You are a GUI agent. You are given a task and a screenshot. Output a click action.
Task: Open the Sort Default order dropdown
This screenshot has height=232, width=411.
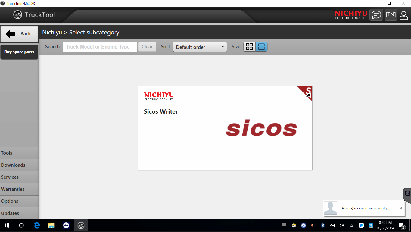pos(200,47)
